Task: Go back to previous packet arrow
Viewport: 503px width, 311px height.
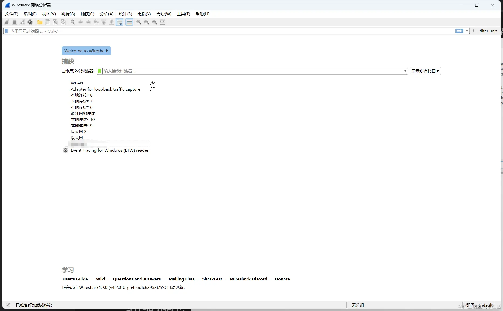Action: click(81, 22)
